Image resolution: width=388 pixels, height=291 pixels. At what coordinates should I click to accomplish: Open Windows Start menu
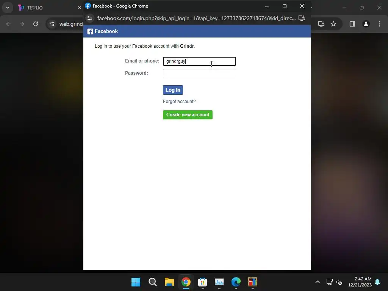(x=136, y=282)
